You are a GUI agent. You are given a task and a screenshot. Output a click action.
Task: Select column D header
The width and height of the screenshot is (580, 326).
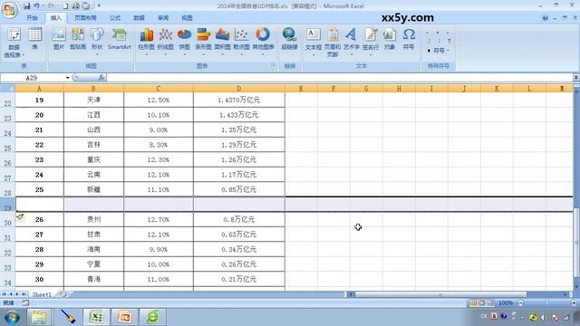coord(239,89)
